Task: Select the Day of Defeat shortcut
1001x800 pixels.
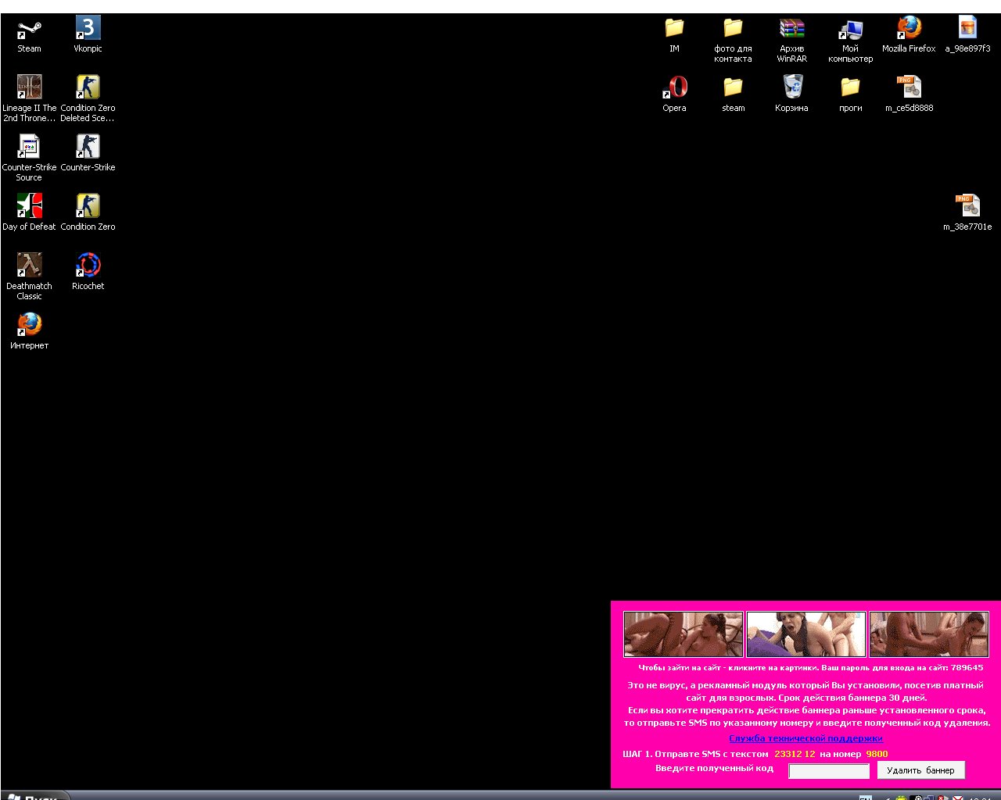Action: 29,212
